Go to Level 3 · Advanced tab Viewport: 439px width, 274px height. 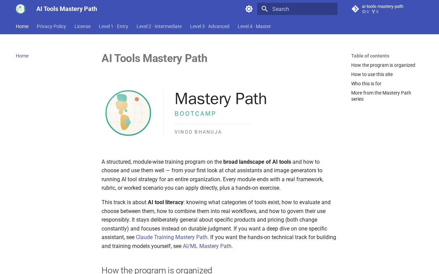click(x=210, y=26)
